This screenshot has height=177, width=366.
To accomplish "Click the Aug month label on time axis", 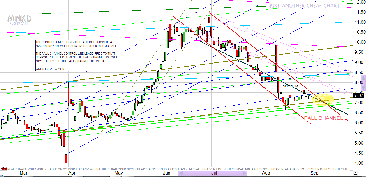I will [x=266, y=173].
